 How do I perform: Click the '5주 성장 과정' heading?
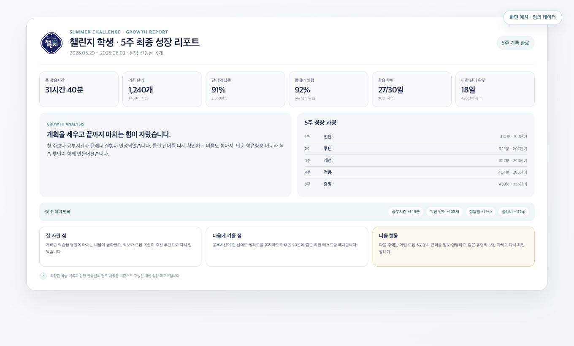coord(320,123)
